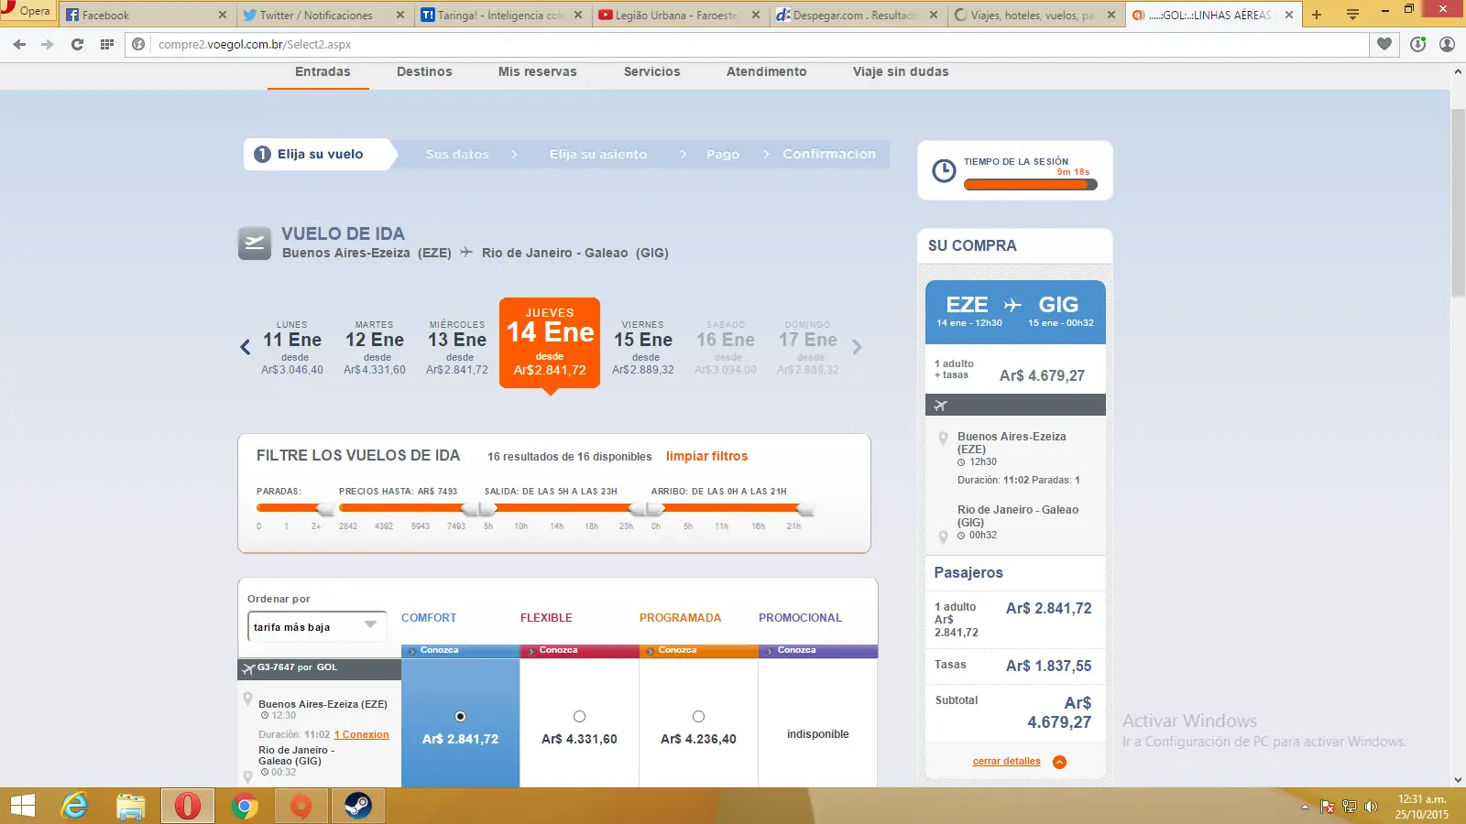Reload the current page
Image resolution: width=1466 pixels, height=824 pixels.
77,44
